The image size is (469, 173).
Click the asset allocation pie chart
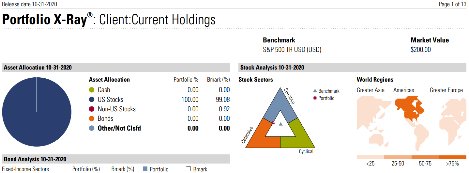(x=37, y=112)
